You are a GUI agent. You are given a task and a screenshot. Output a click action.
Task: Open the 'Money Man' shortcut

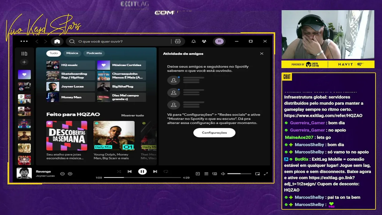coord(71,97)
